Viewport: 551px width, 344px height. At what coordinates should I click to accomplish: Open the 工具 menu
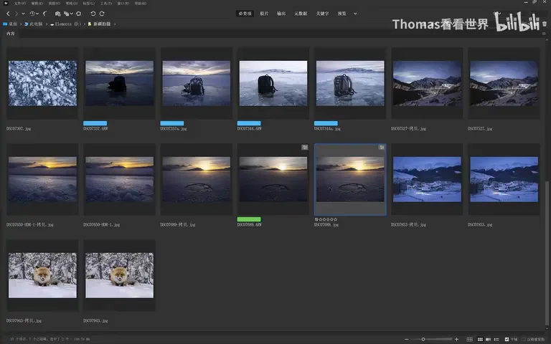click(105, 3)
